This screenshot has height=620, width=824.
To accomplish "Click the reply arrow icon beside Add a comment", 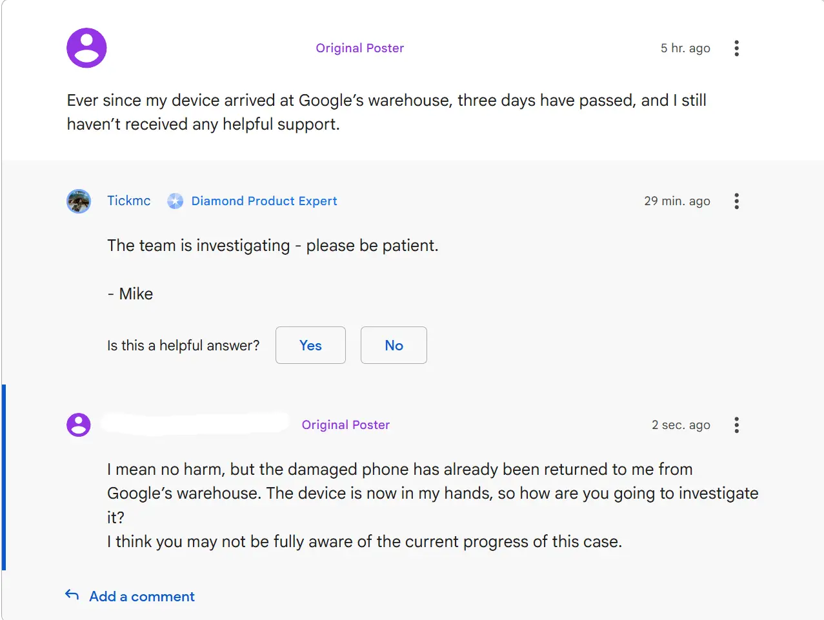I will pos(72,595).
